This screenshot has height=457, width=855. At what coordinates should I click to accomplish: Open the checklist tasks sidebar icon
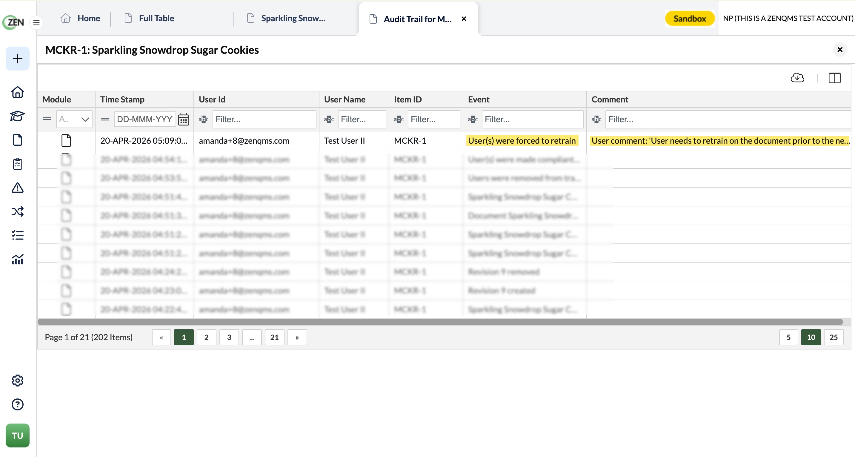click(x=18, y=235)
